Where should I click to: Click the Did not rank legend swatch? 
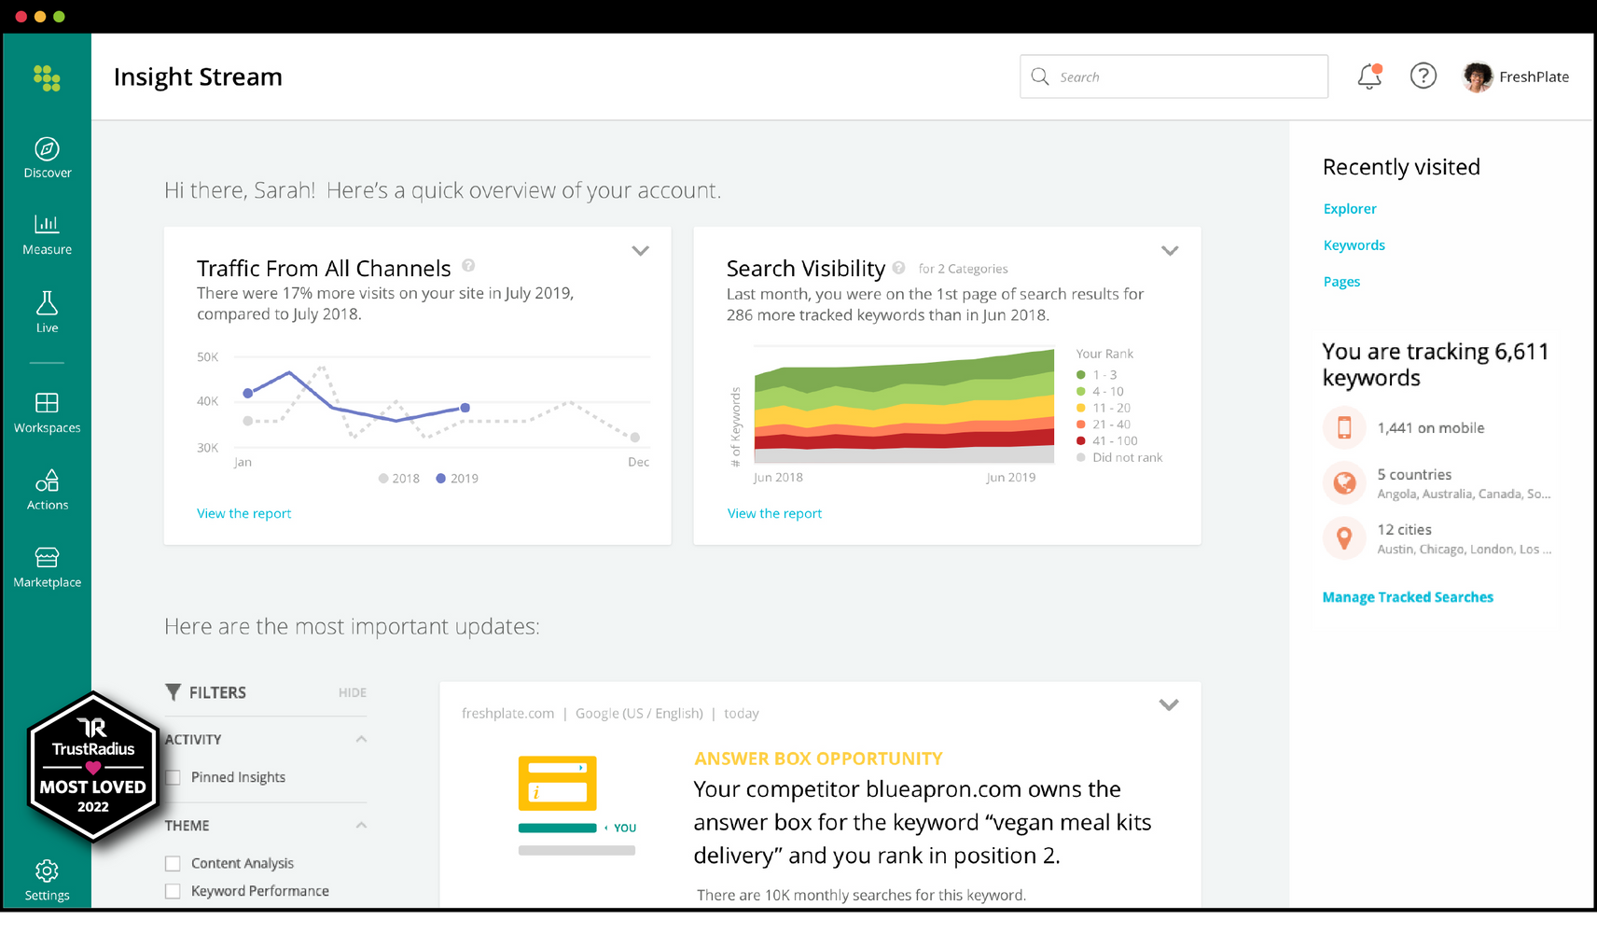click(1081, 457)
